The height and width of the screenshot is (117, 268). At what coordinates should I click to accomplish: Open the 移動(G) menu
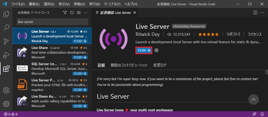pos(79,4)
